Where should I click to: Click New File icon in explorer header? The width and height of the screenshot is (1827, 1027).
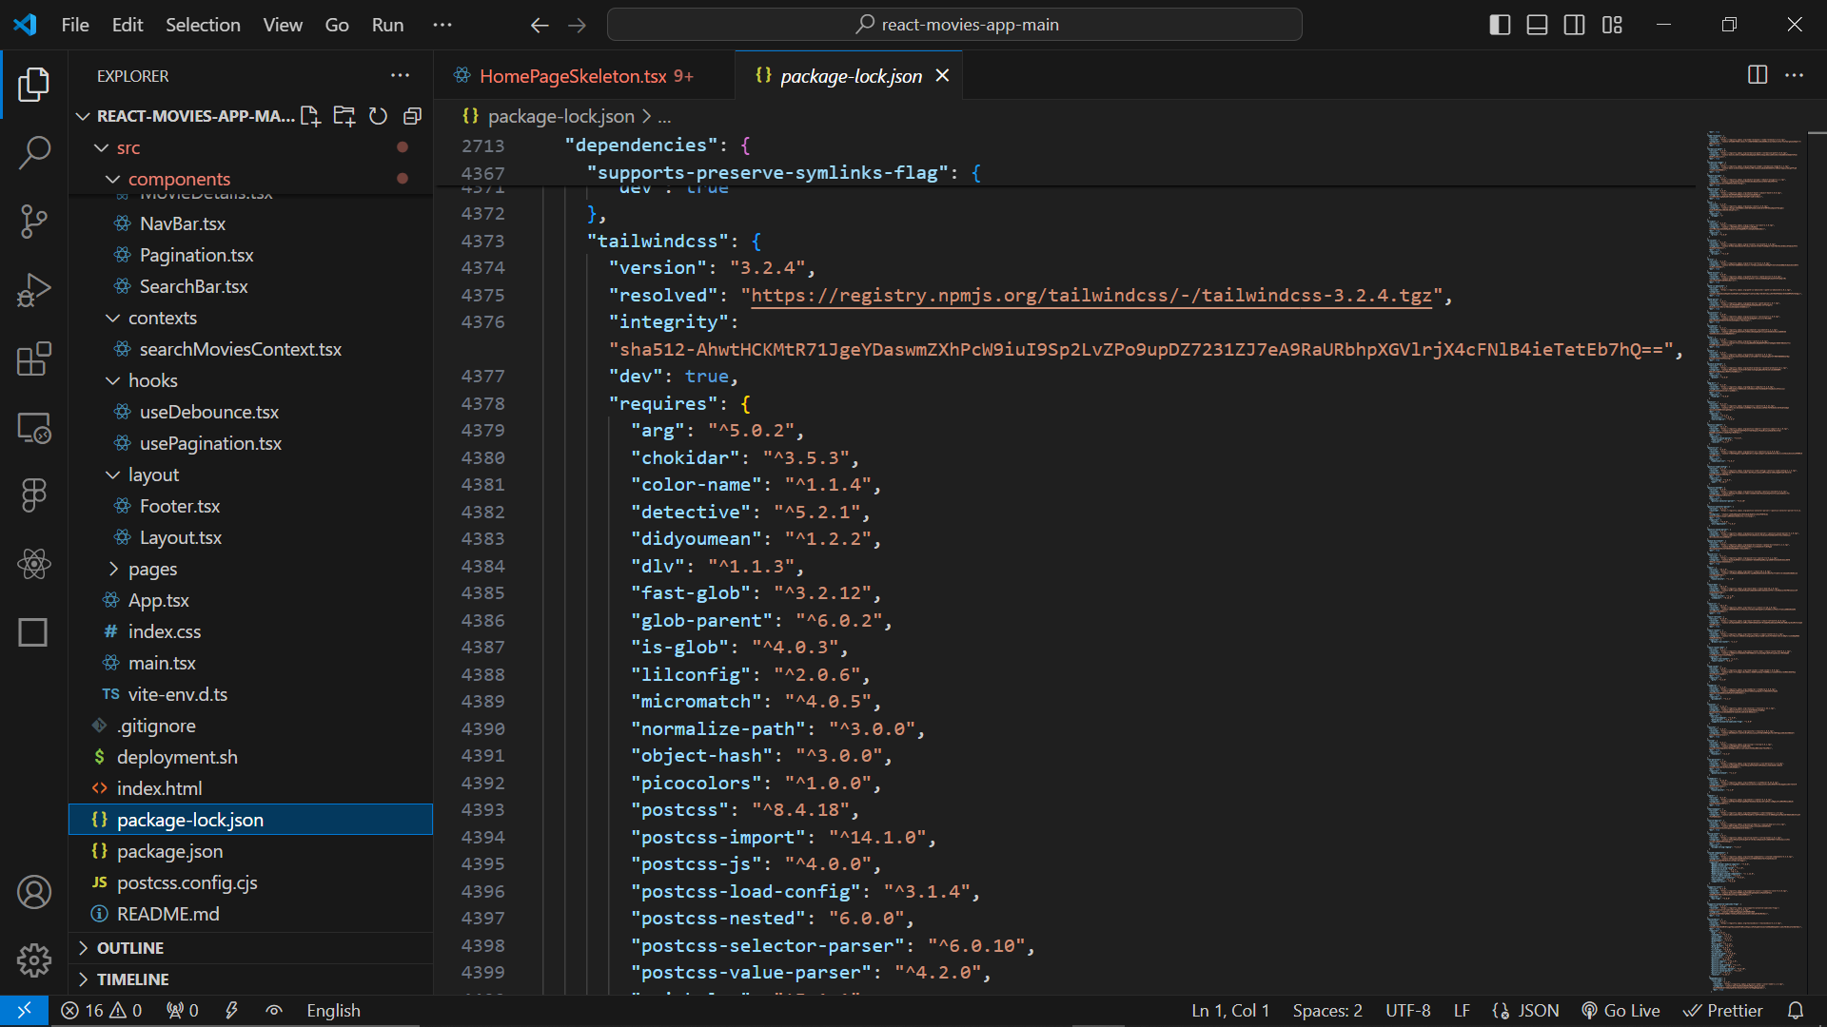pos(310,116)
